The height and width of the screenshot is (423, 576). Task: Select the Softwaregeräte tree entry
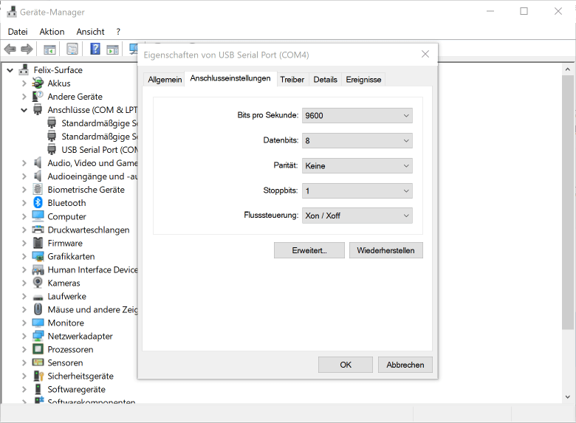tap(76, 389)
